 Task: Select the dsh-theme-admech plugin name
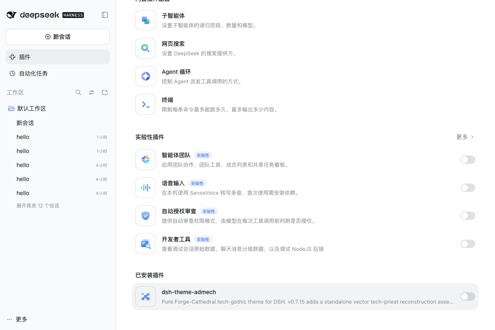tap(189, 292)
